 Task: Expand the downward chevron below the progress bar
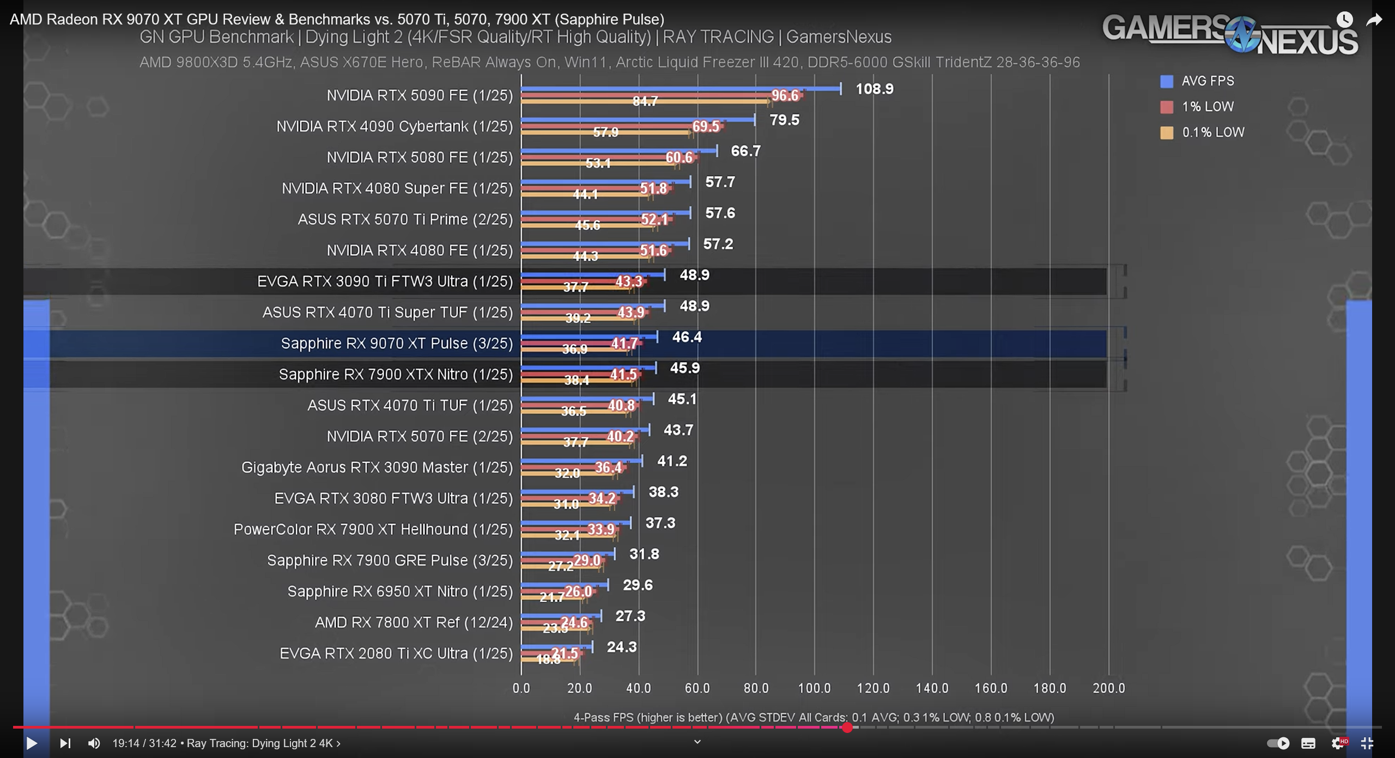point(697,742)
